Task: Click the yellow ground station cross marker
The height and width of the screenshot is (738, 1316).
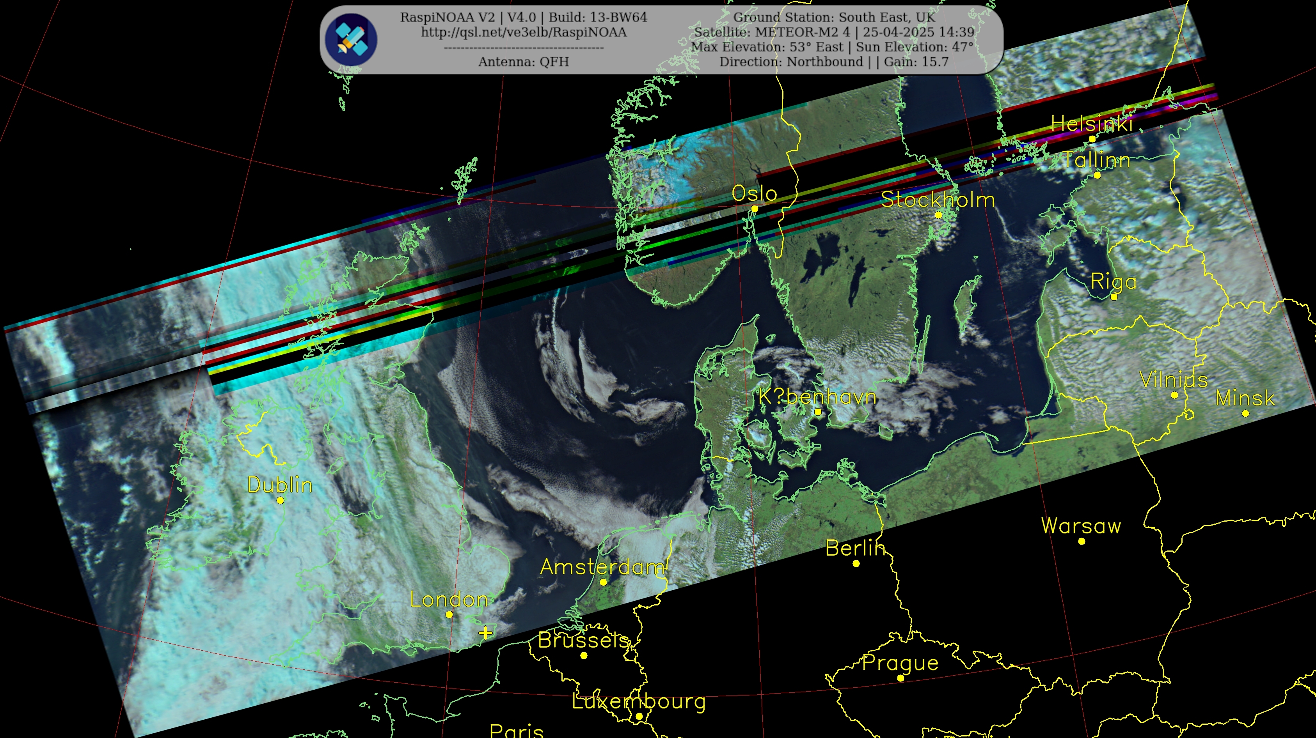Action: point(485,633)
